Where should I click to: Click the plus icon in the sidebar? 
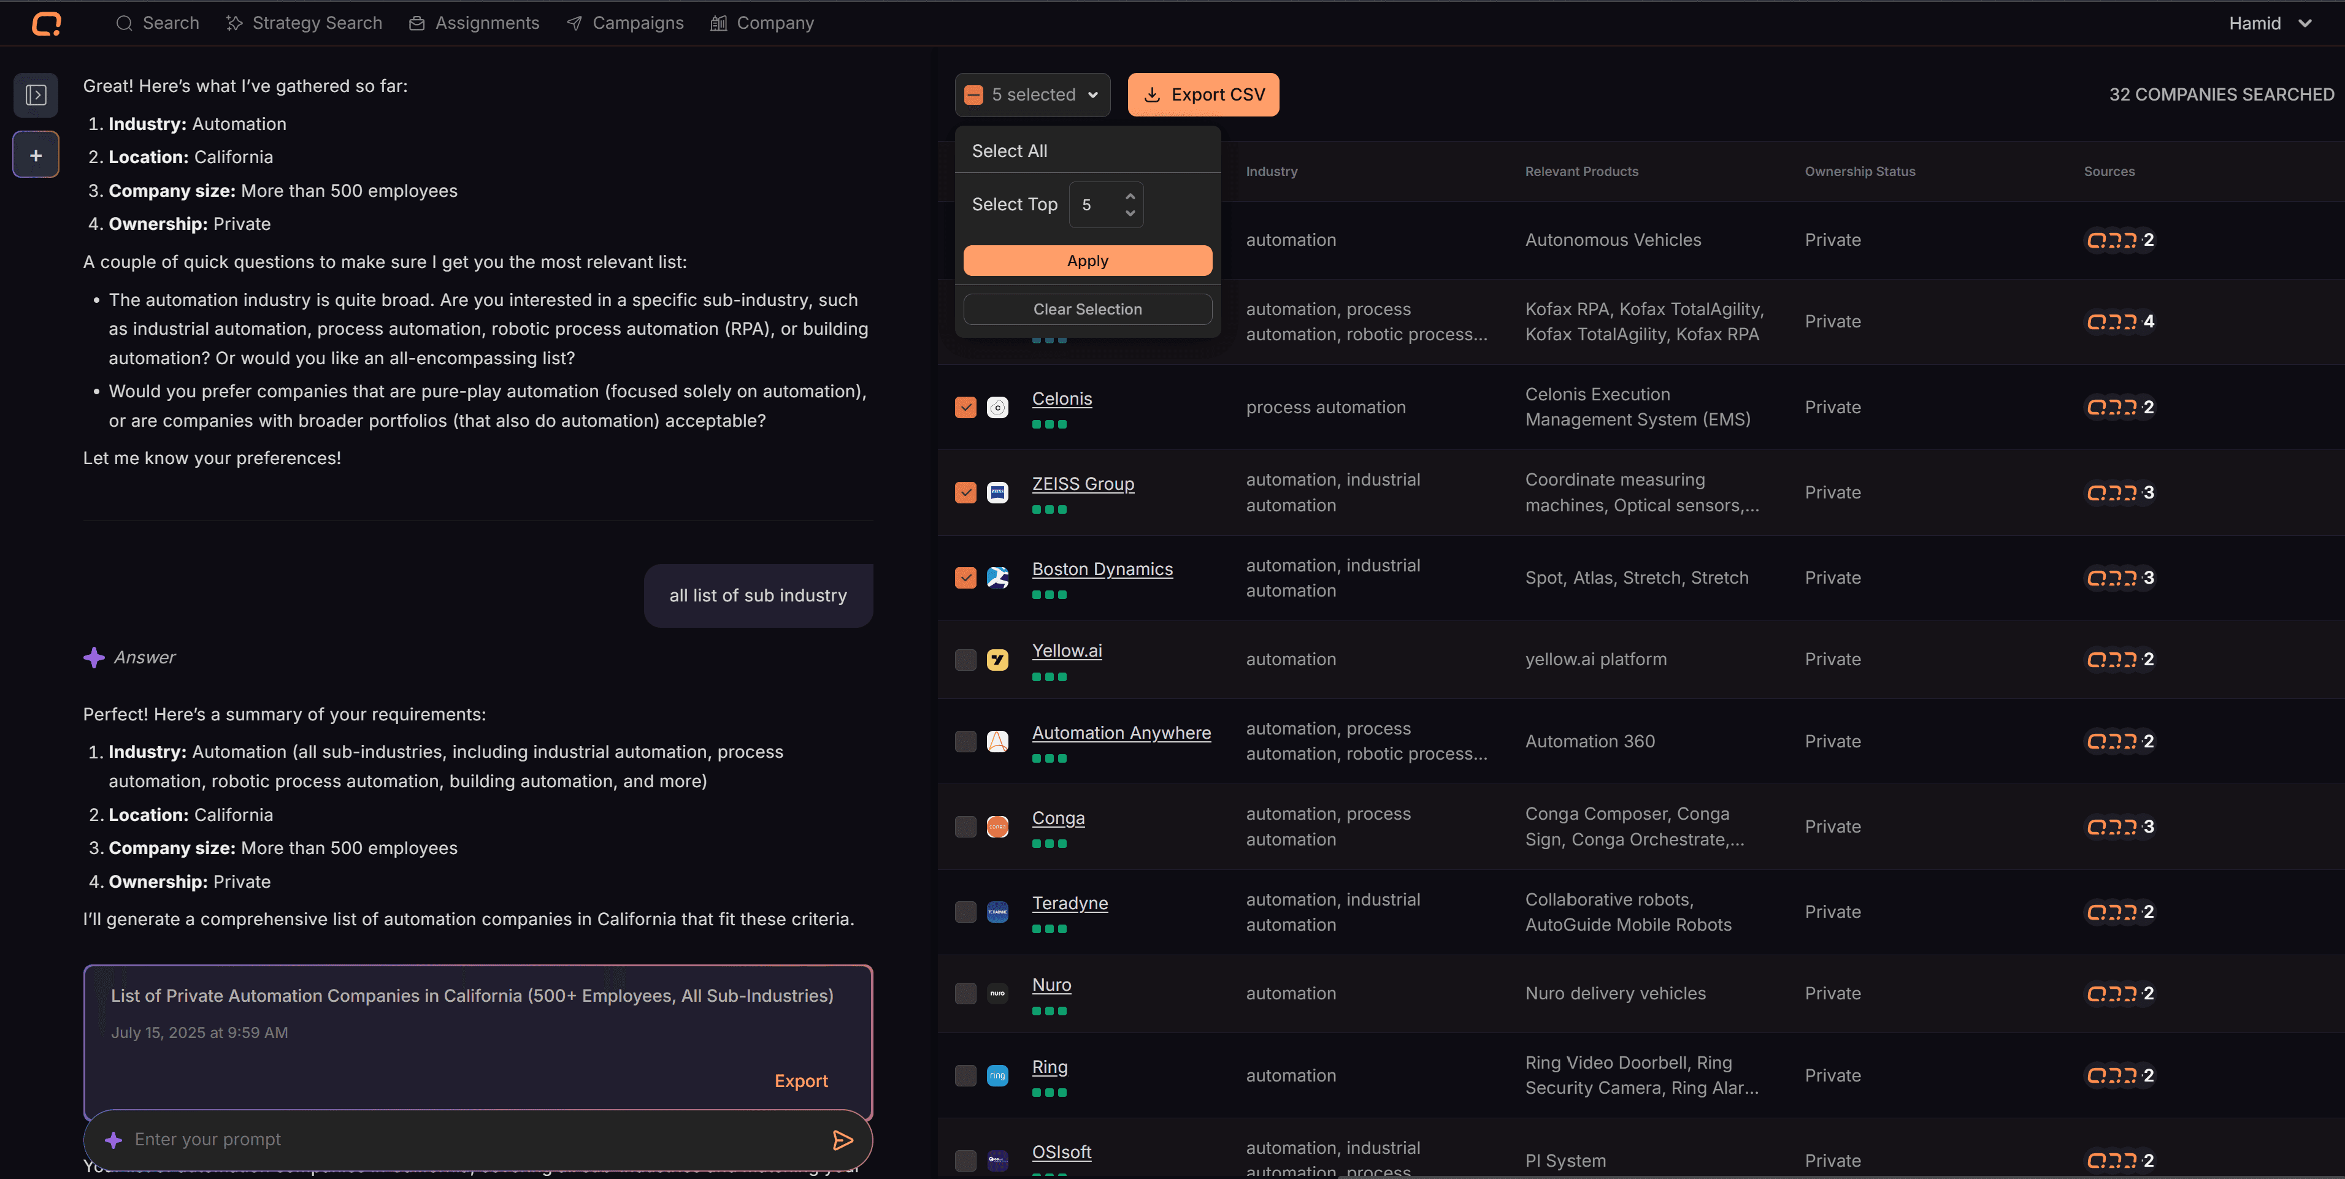36,154
